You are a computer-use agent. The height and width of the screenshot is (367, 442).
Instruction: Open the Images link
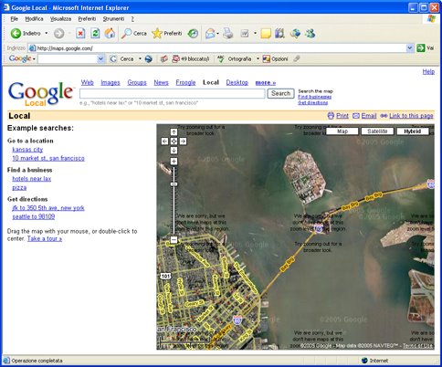110,82
